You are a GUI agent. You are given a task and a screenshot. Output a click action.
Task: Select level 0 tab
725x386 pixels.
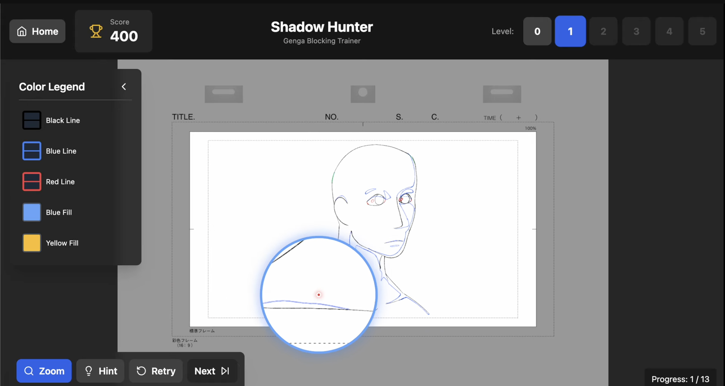coord(537,31)
